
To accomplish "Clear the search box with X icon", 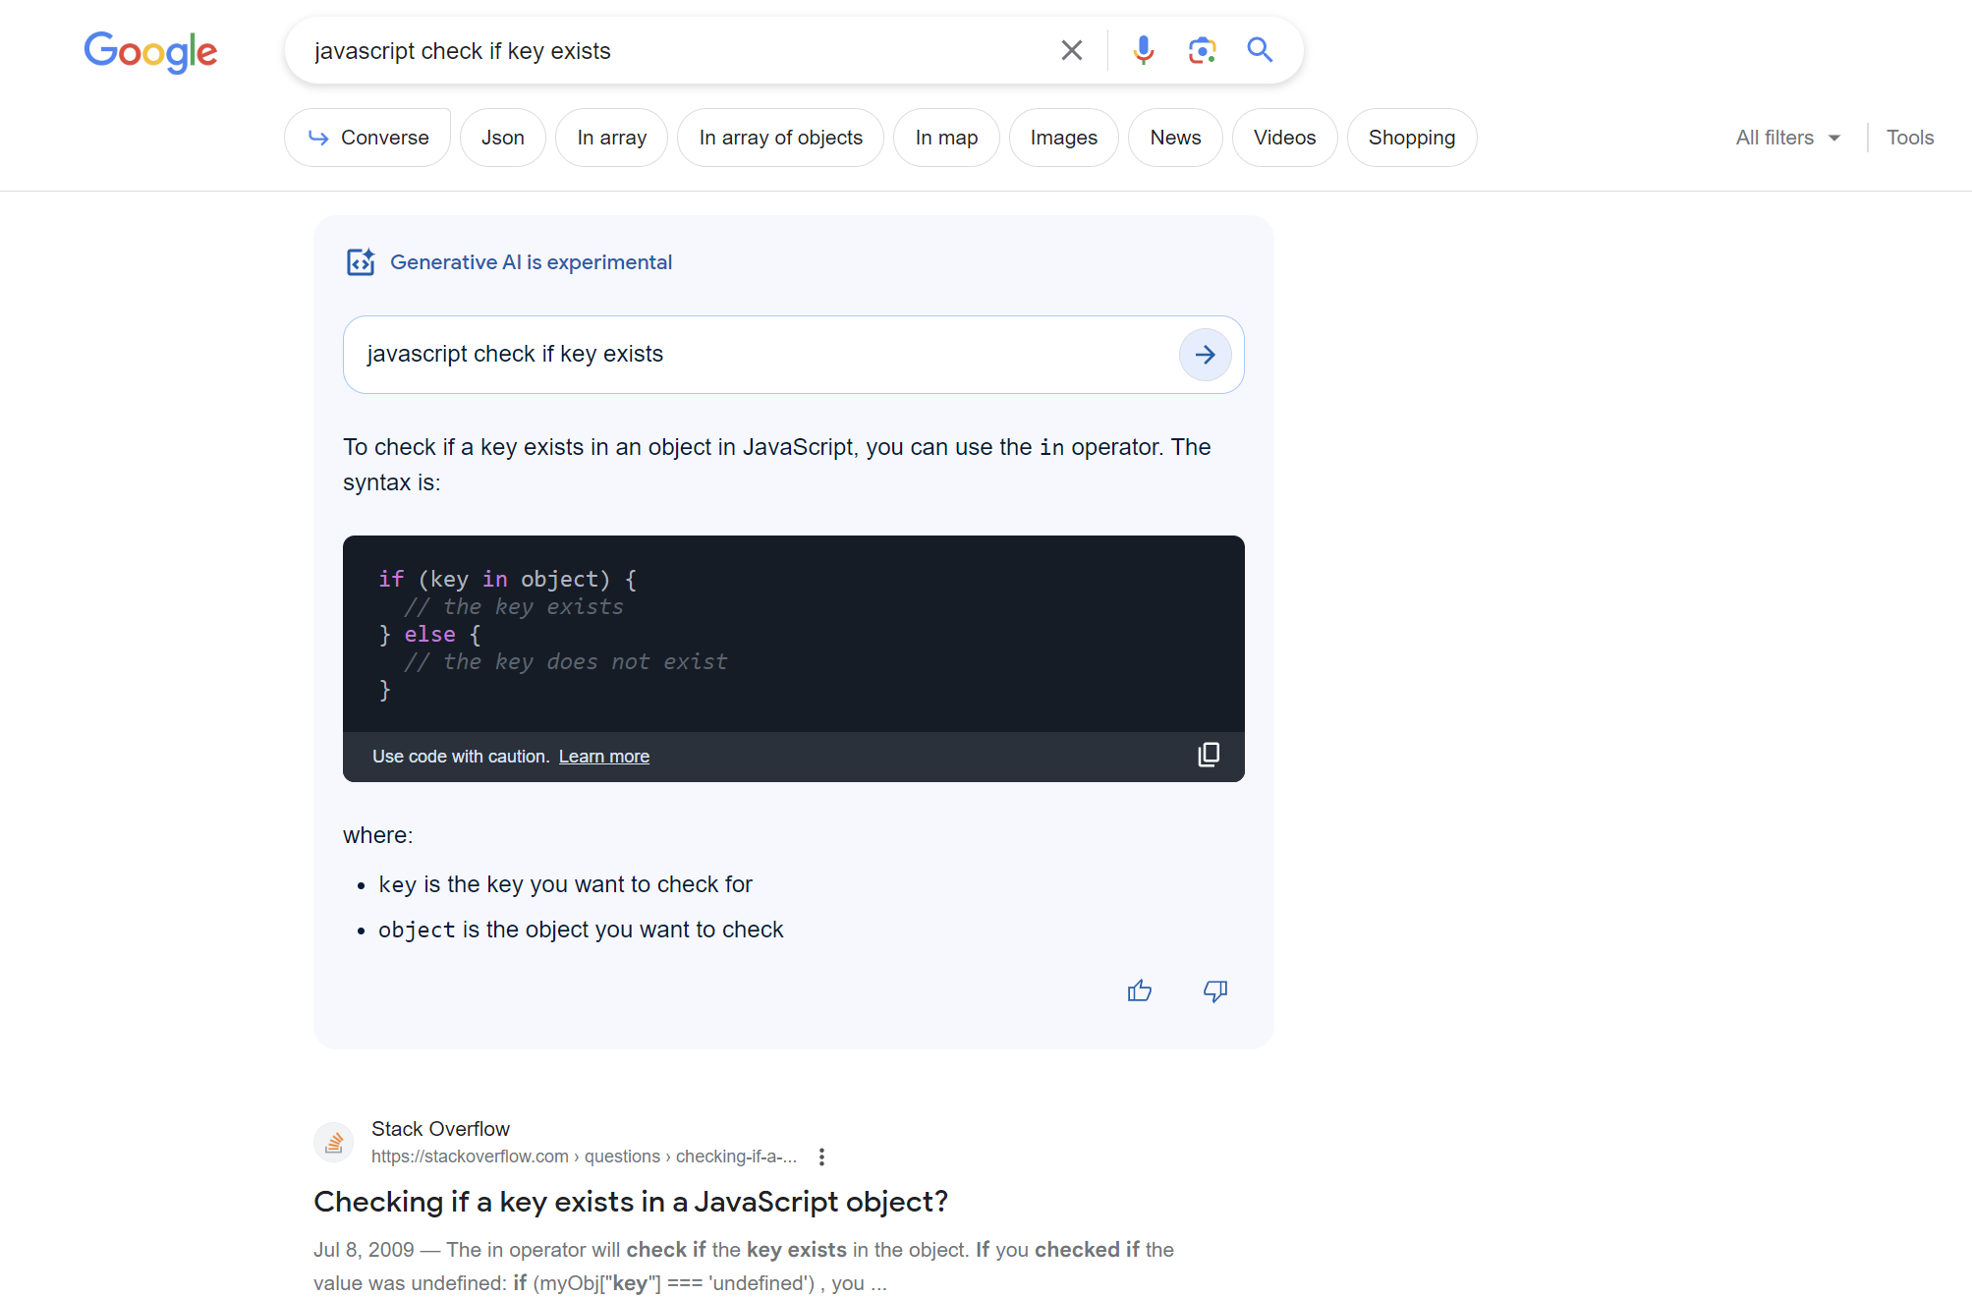I will [x=1071, y=50].
